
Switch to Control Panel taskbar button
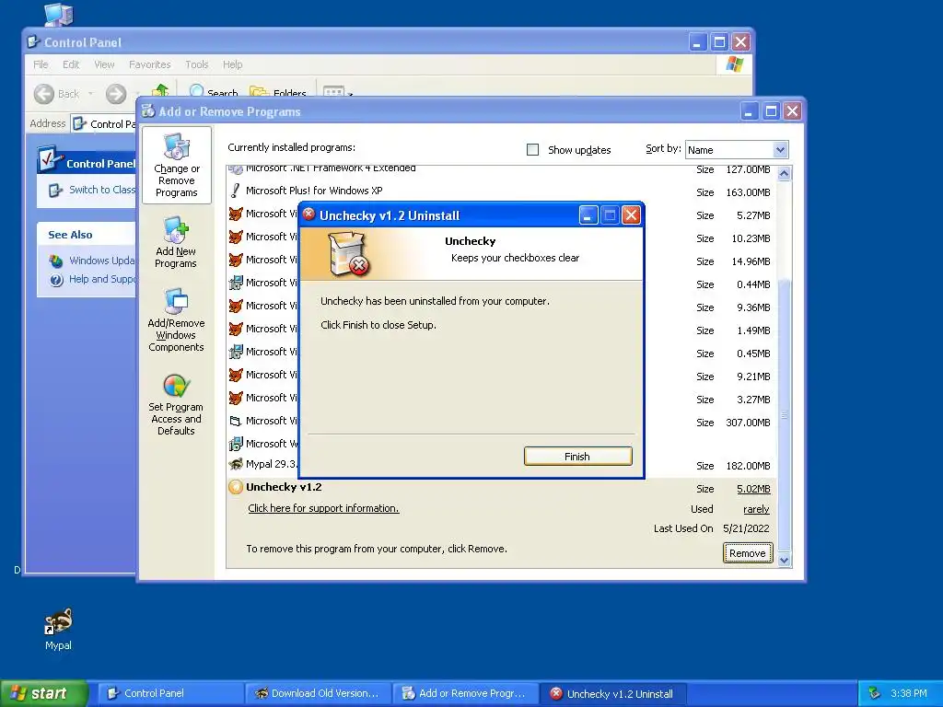coord(170,693)
